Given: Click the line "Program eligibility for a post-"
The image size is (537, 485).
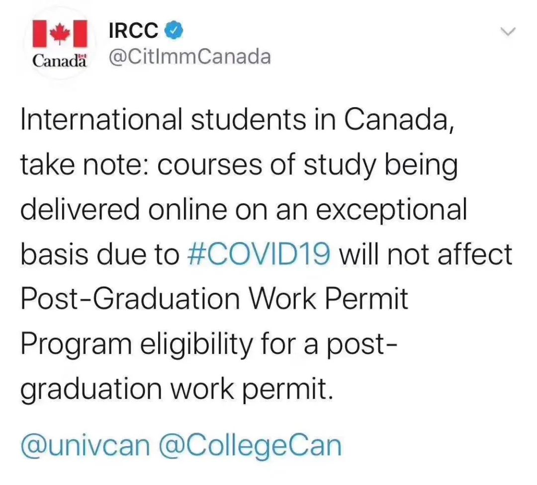Looking at the screenshot, I should pos(209,344).
